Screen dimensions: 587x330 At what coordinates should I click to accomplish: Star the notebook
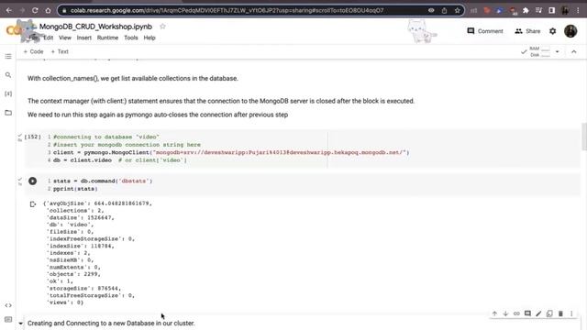click(x=162, y=27)
